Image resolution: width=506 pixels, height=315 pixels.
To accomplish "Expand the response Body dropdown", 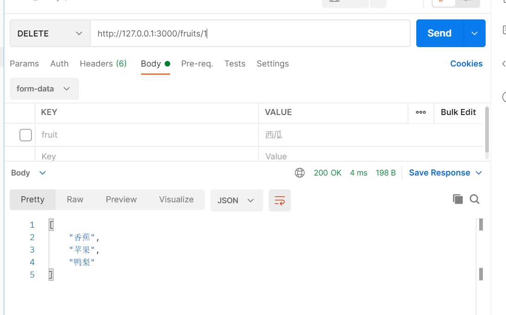I will tap(28, 173).
